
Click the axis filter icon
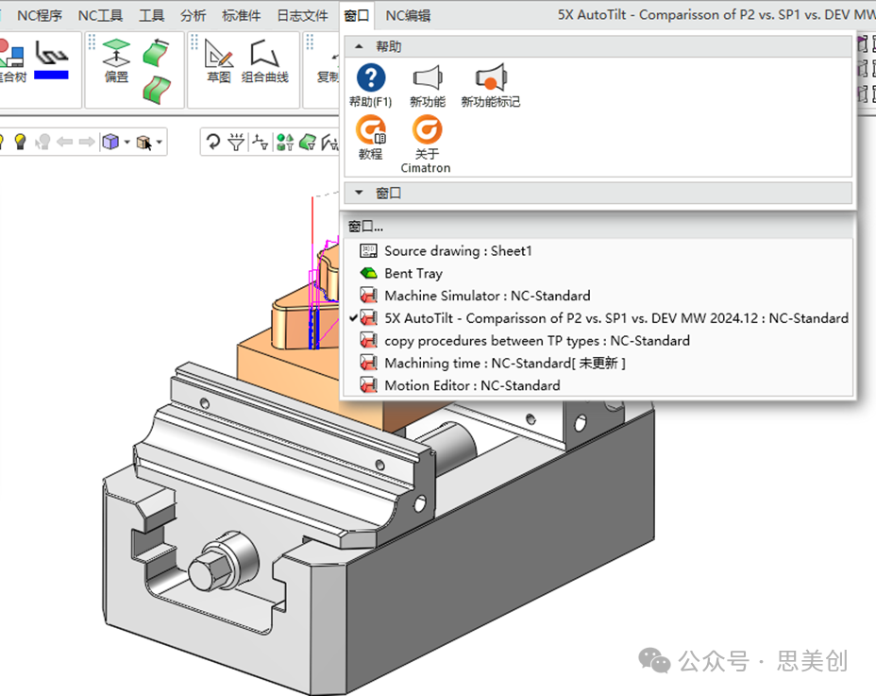(x=261, y=142)
